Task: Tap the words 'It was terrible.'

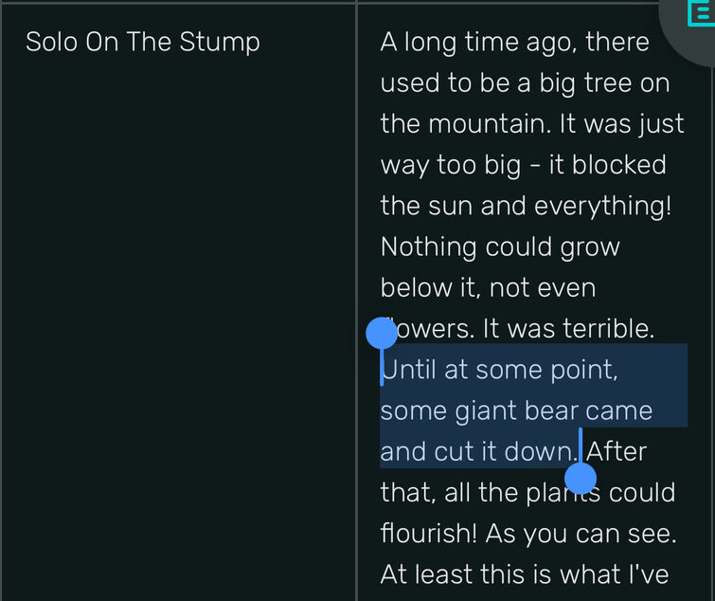Action: point(568,329)
